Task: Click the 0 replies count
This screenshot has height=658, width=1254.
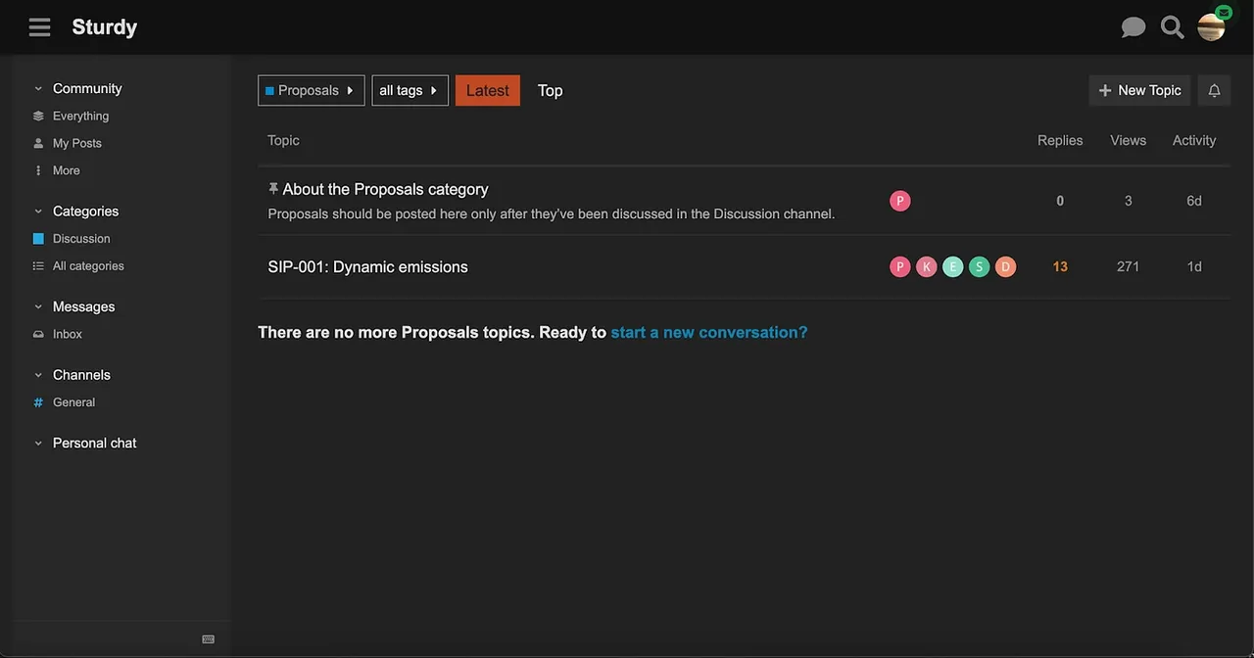Action: coord(1060,201)
